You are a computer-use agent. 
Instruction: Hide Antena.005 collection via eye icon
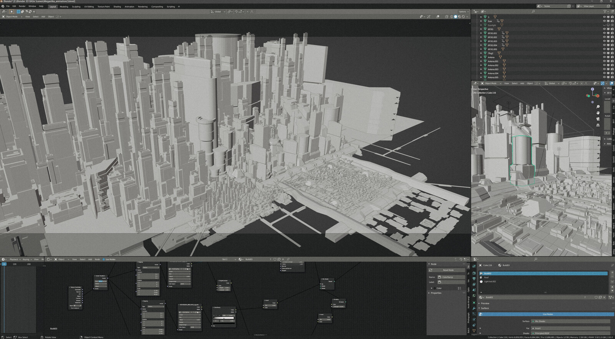[604, 77]
